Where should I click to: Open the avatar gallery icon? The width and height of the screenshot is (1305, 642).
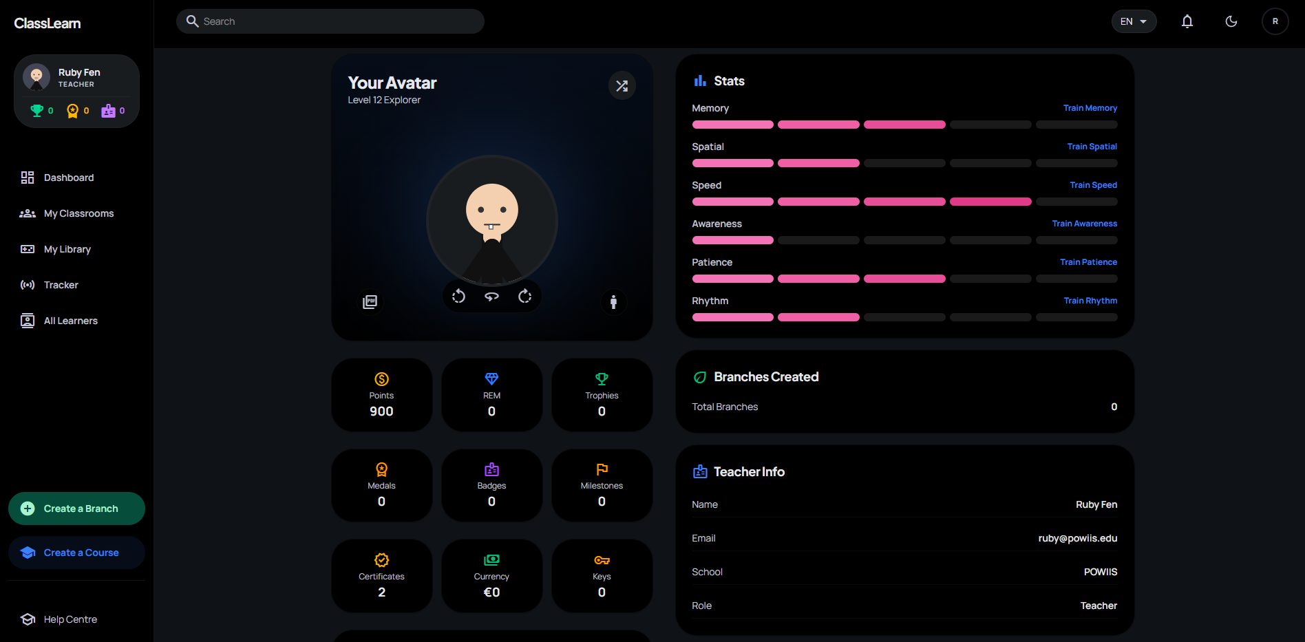click(x=370, y=302)
